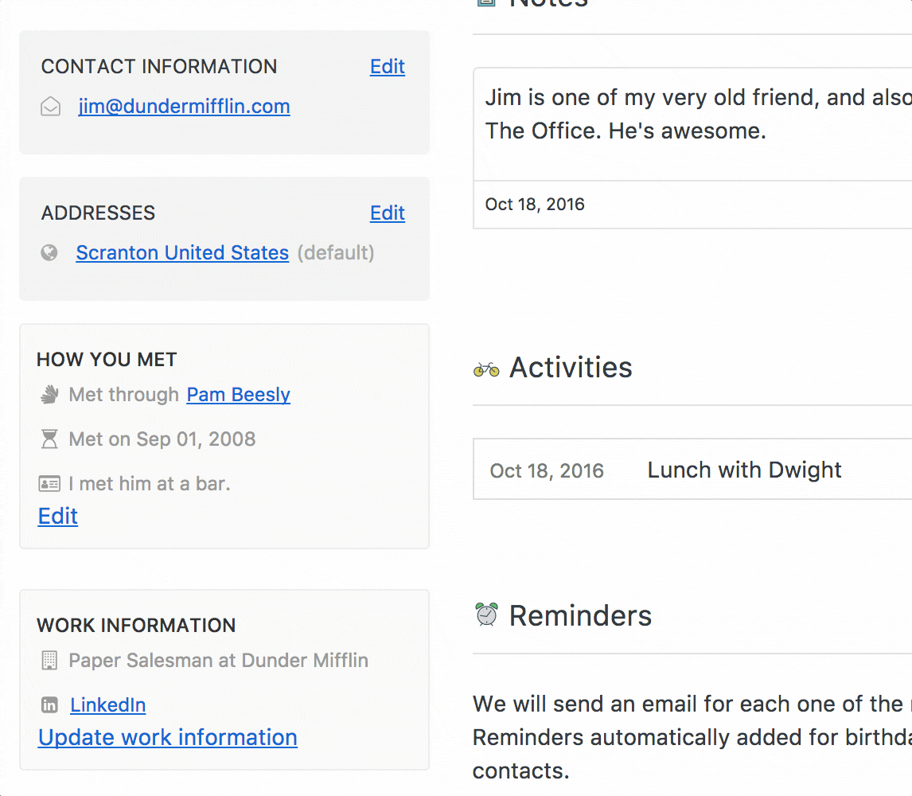912x796 pixels.
Task: Edit the contact information section
Action: [388, 66]
